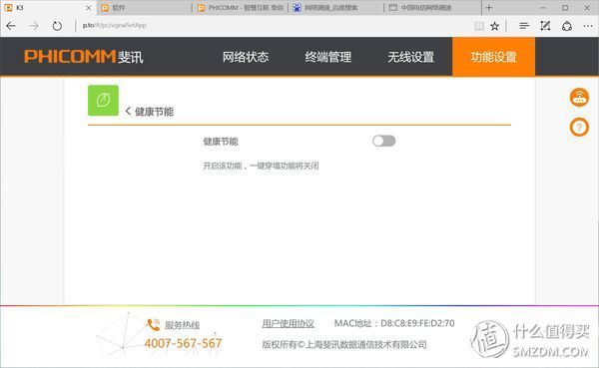The width and height of the screenshot is (599, 368).
Task: Open the browser more options ellipsis
Action: pyautogui.click(x=588, y=26)
